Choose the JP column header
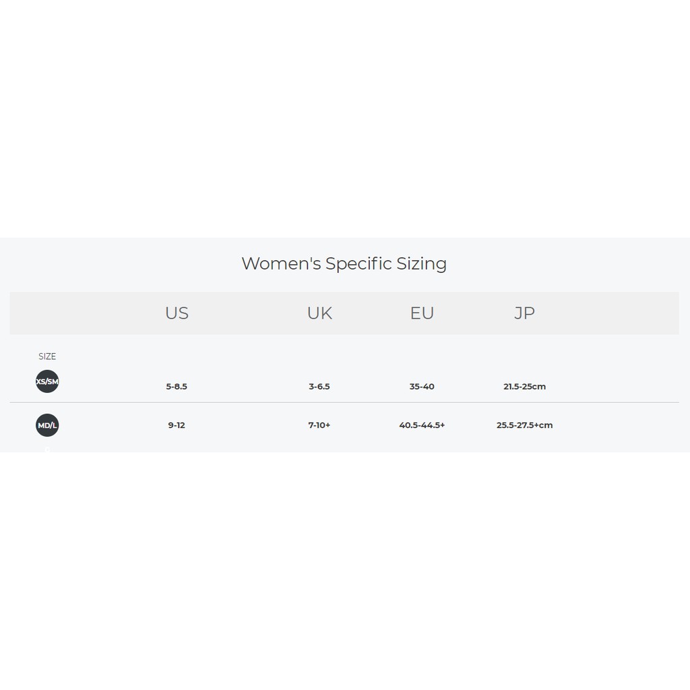690x690 pixels. point(524,313)
